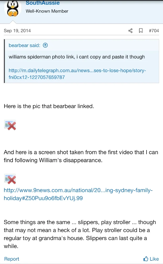Click the "Here is the pic that bearbear linked" sentence
163x264 pixels.
pyautogui.click(x=49, y=106)
